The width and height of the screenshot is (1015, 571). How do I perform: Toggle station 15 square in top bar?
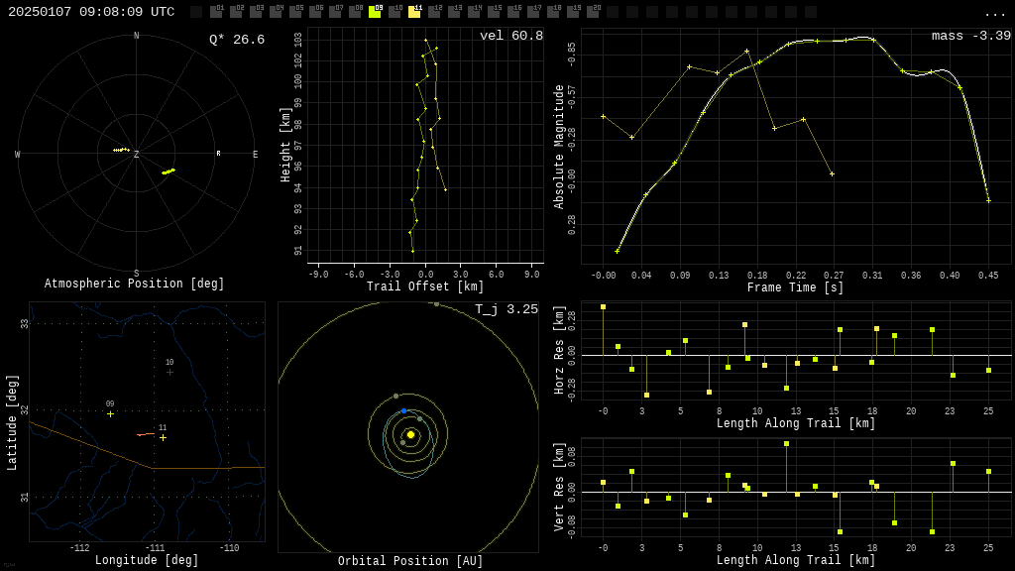[494, 12]
